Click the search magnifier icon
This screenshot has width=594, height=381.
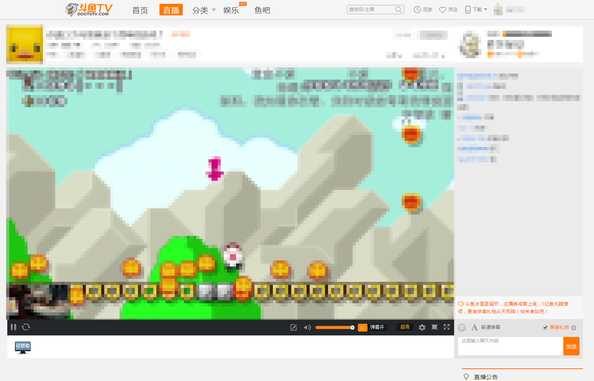399,9
